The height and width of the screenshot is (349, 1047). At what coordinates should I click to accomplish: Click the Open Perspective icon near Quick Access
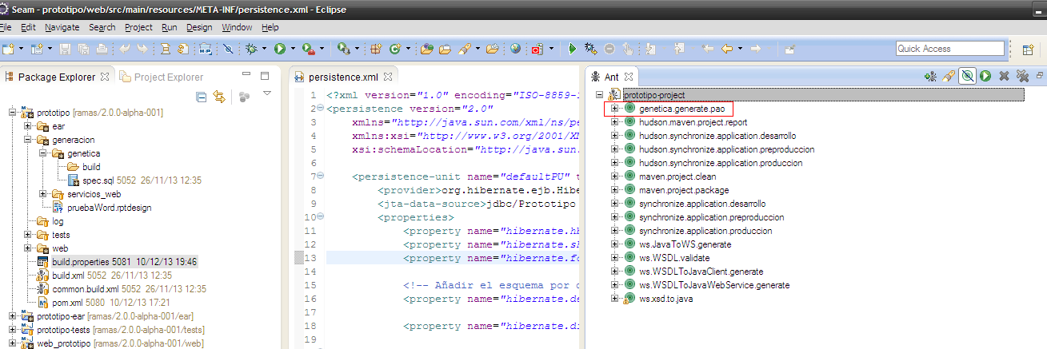click(1028, 50)
